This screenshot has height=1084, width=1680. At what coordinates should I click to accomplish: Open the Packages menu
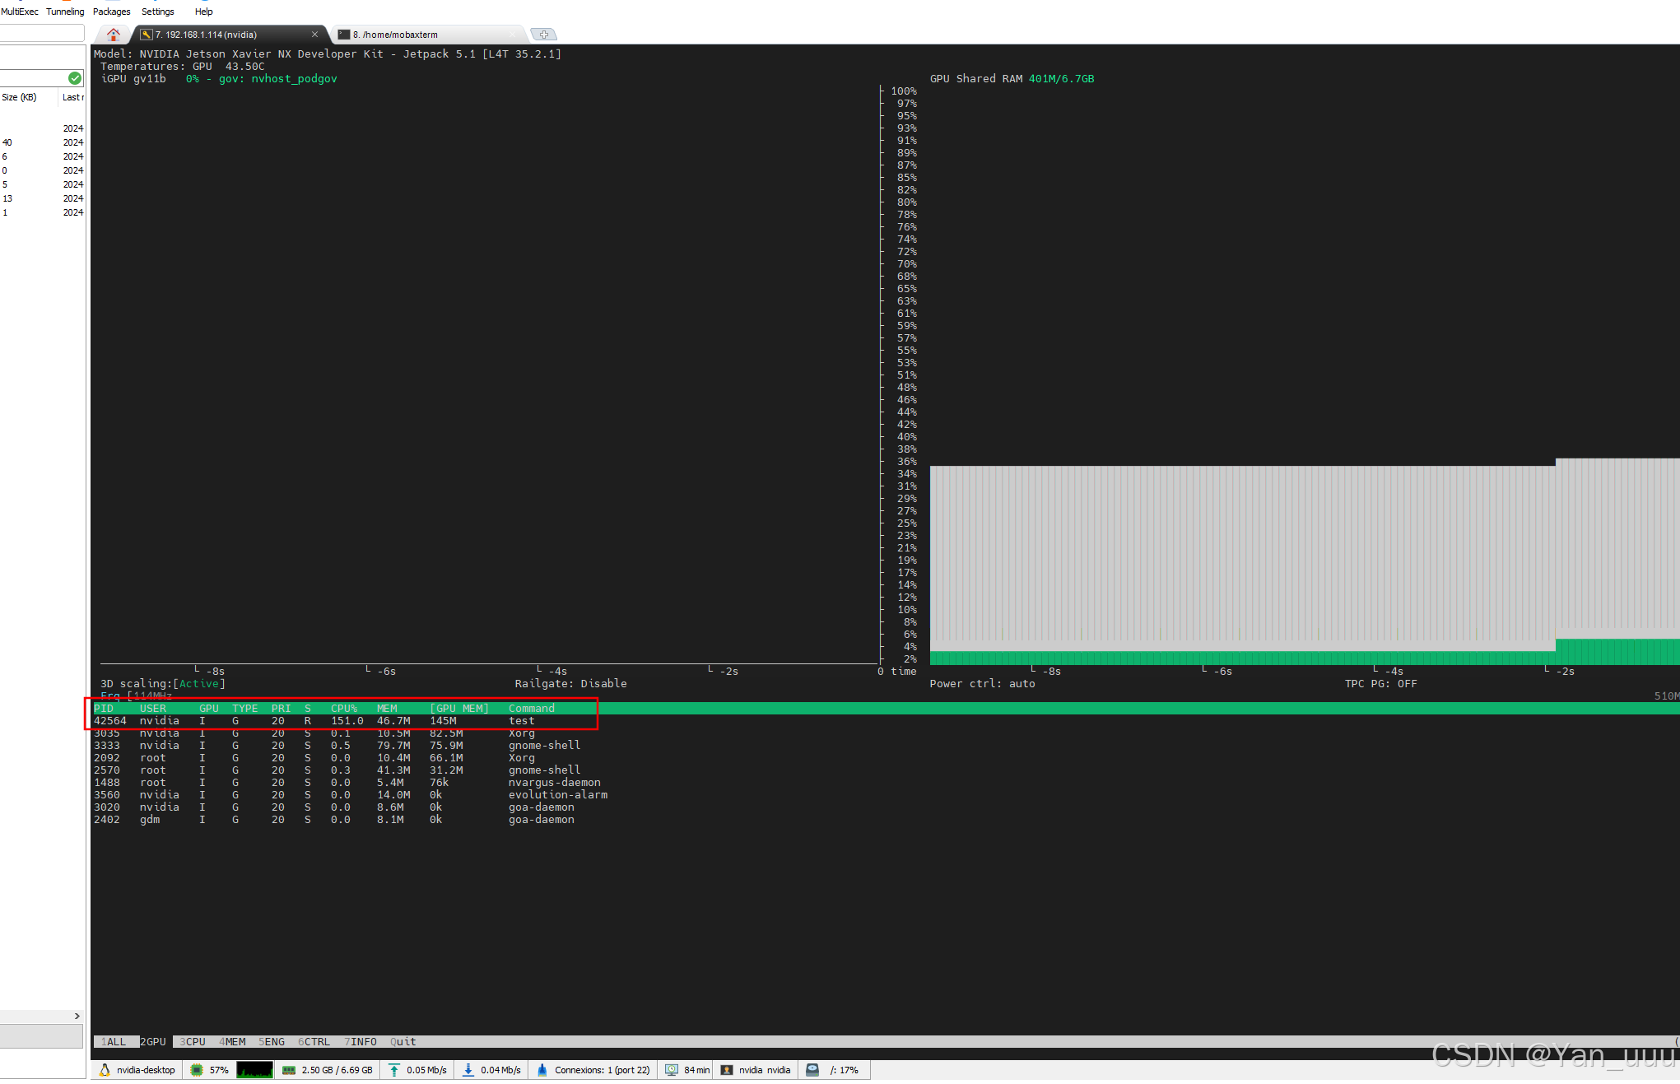coord(111,12)
